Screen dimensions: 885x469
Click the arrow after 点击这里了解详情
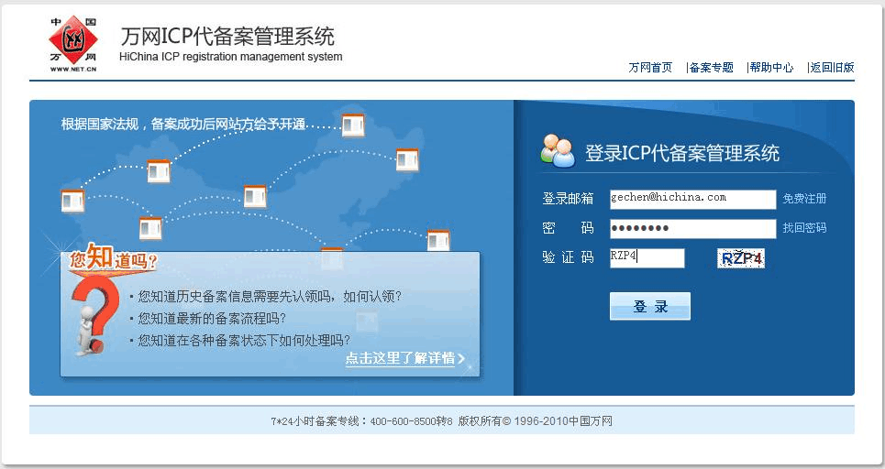[461, 359]
